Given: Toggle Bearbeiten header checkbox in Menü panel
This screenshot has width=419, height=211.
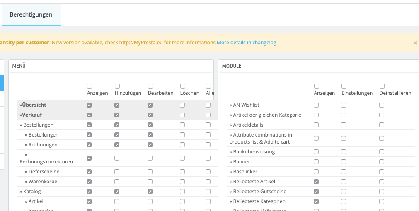Looking at the screenshot, I should [x=150, y=86].
